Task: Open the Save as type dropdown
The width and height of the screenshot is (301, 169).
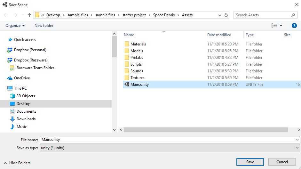Action: pyautogui.click(x=170, y=148)
